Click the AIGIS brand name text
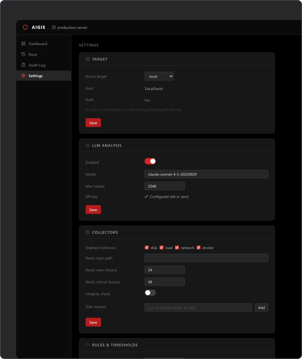 (x=38, y=27)
